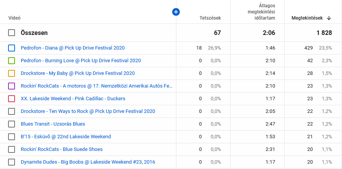Image resolution: width=342 pixels, height=169 pixels.
Task: Check the blue box for Pedrofon - Diana
Action: click(12, 48)
